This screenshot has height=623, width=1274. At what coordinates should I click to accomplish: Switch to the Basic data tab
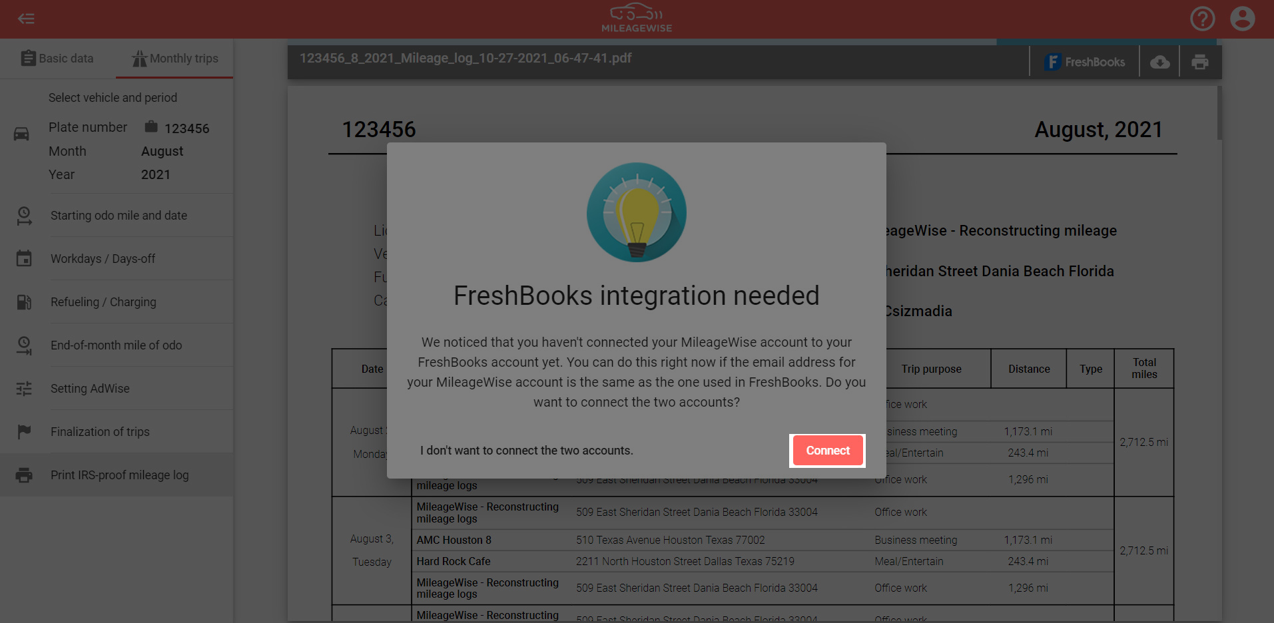[x=57, y=58]
